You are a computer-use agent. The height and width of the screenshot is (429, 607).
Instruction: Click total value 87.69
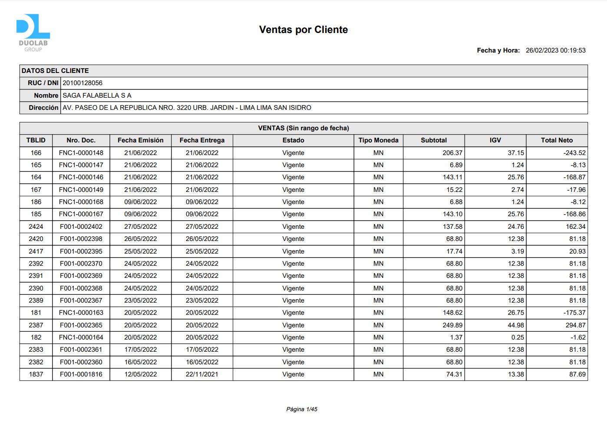[577, 374]
